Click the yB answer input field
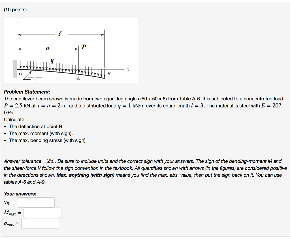The height and width of the screenshot is (239, 290). (35, 202)
